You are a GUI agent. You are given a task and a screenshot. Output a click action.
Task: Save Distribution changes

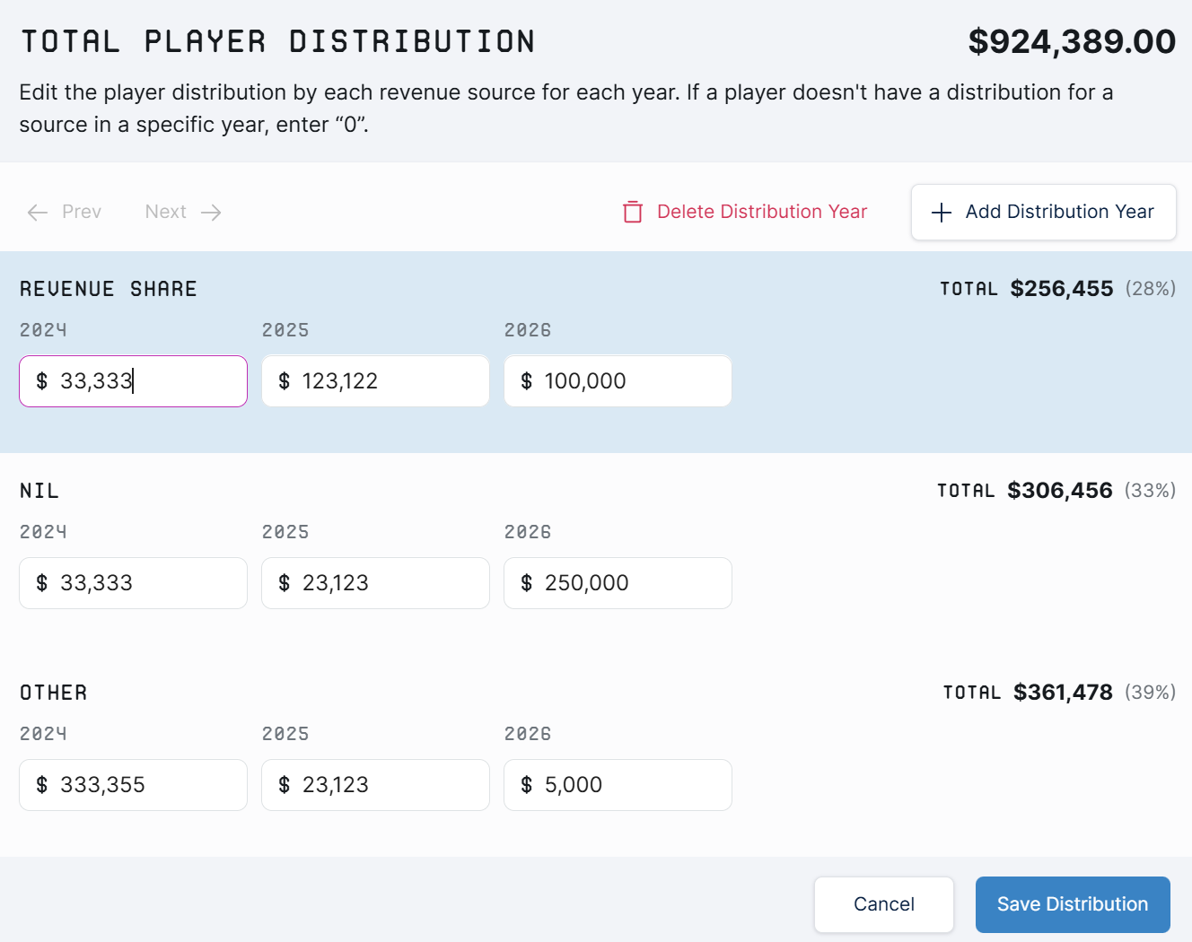click(1073, 904)
